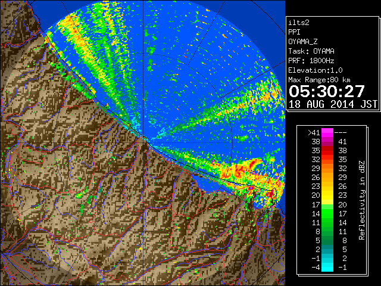Click the 'PPI' scan type text
The image size is (381, 286).
294,32
